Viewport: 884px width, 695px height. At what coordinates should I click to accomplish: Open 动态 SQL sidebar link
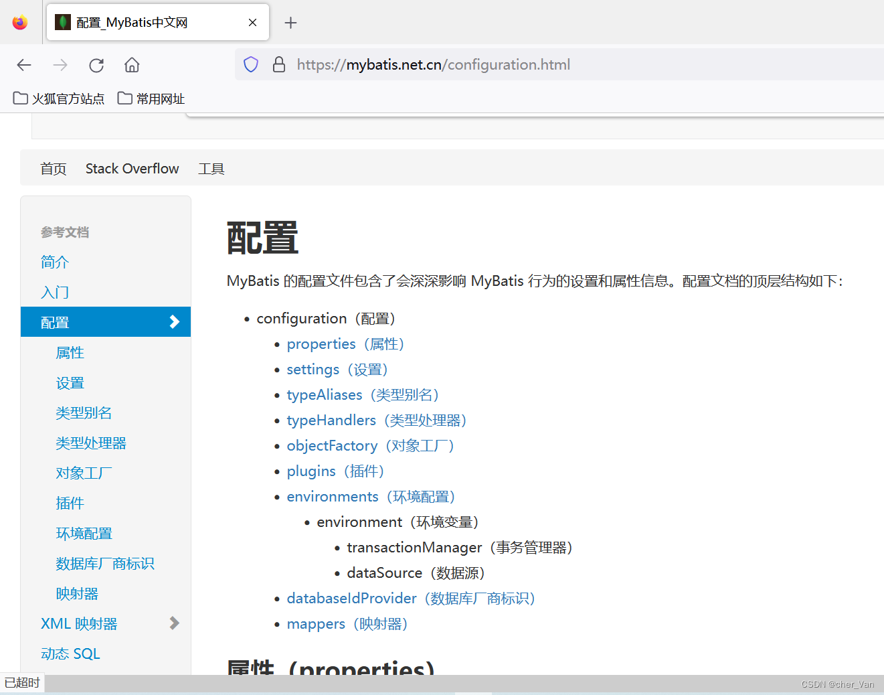click(70, 653)
